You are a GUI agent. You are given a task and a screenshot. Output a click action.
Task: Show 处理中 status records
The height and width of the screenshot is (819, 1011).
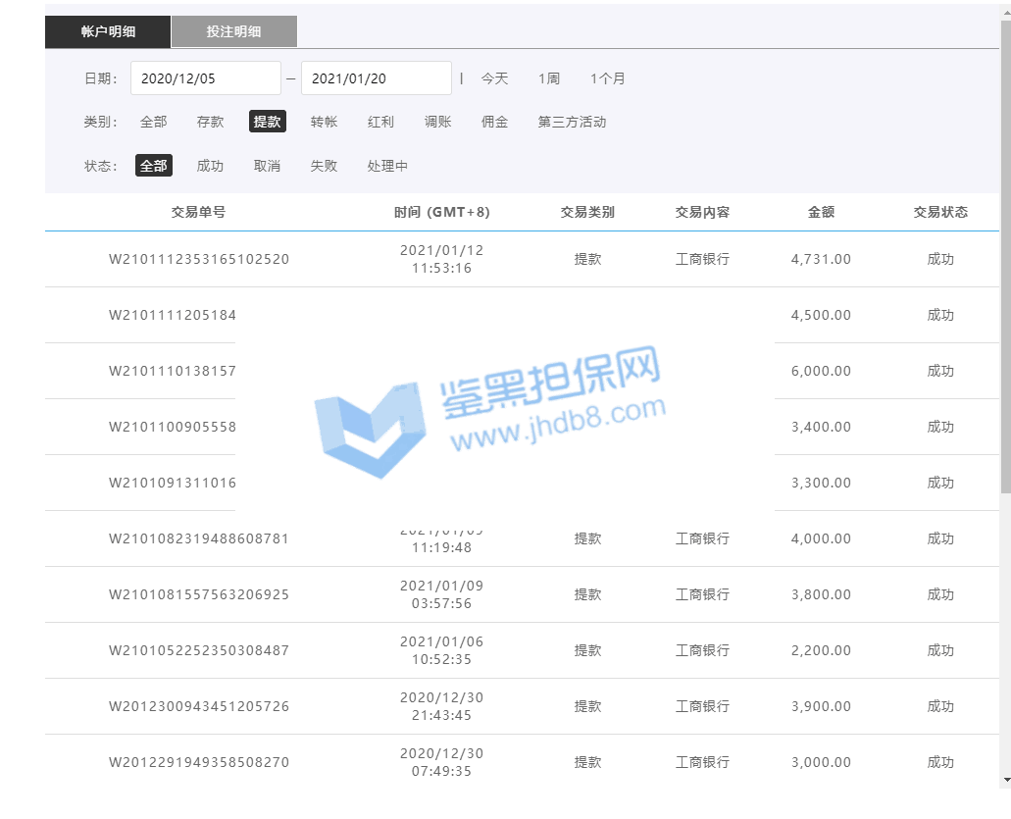point(387,166)
